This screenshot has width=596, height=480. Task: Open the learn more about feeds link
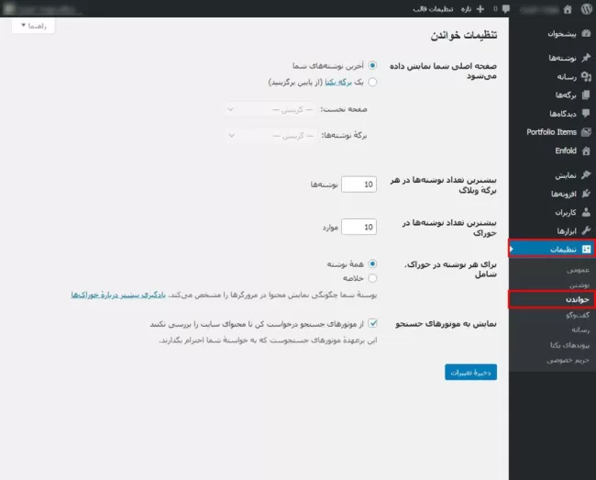click(x=118, y=295)
